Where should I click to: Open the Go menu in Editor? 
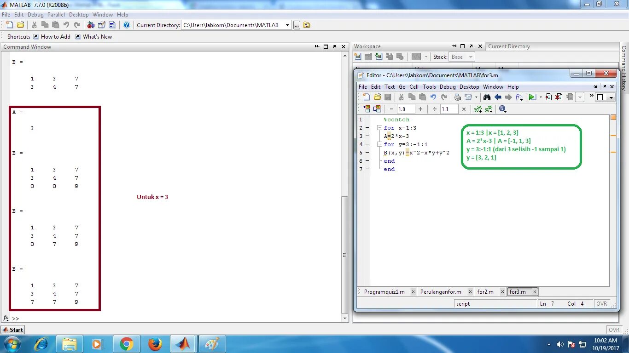(x=402, y=87)
